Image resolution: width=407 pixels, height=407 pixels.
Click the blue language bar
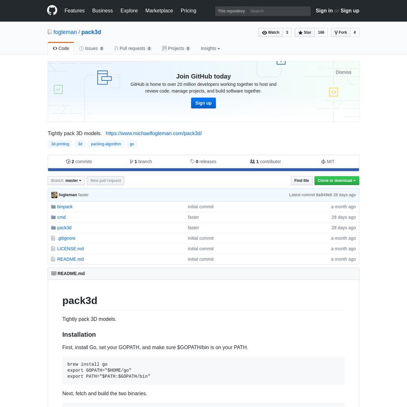pyautogui.click(x=203, y=169)
